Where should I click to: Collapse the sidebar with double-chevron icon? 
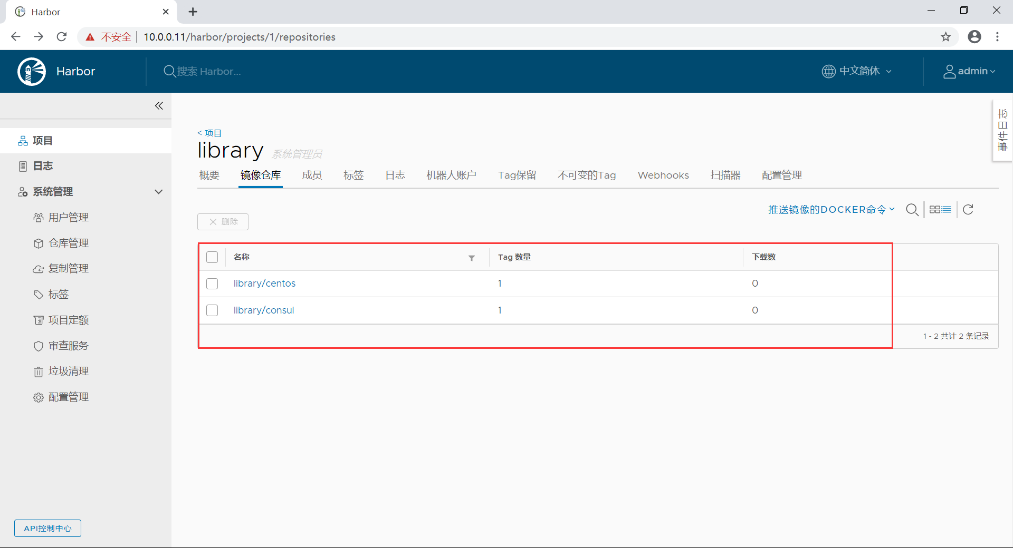tap(159, 106)
